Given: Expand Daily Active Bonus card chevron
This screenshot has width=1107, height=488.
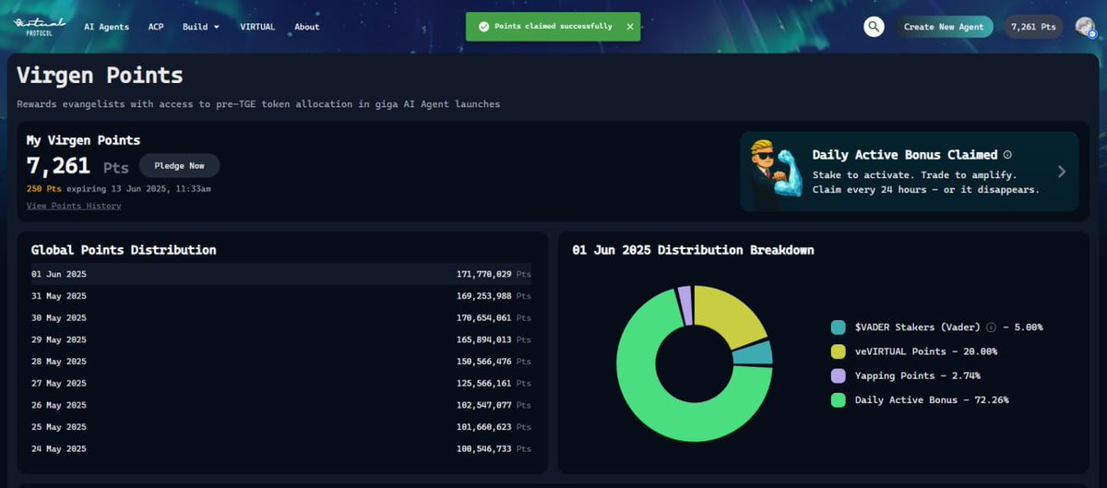Looking at the screenshot, I should (1062, 172).
